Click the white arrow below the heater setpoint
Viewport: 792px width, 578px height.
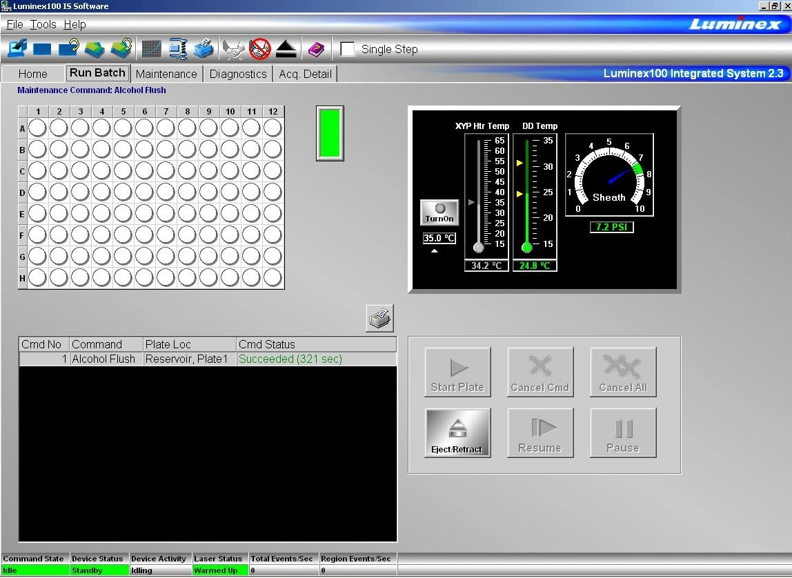click(435, 250)
